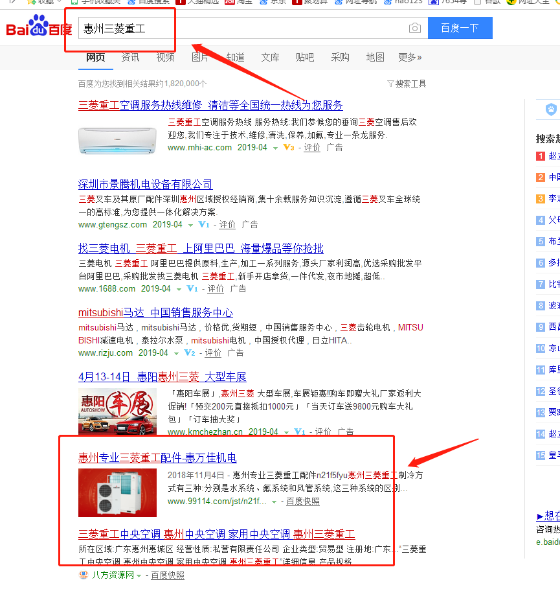Screen dimensions: 560x589
Task: Click the air conditioner thumbnail image
Action: [x=117, y=141]
